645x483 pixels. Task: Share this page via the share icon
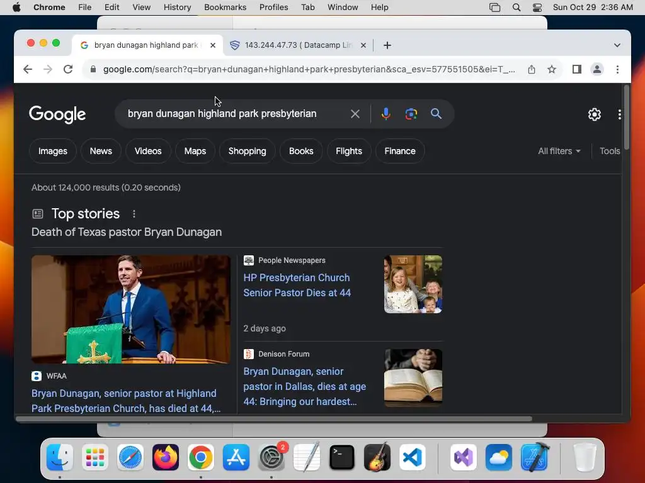532,69
